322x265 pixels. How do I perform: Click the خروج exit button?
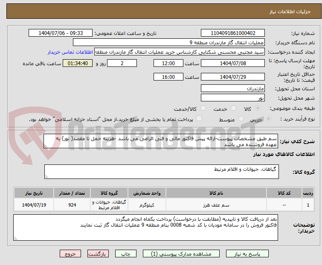[x=70, y=254]
